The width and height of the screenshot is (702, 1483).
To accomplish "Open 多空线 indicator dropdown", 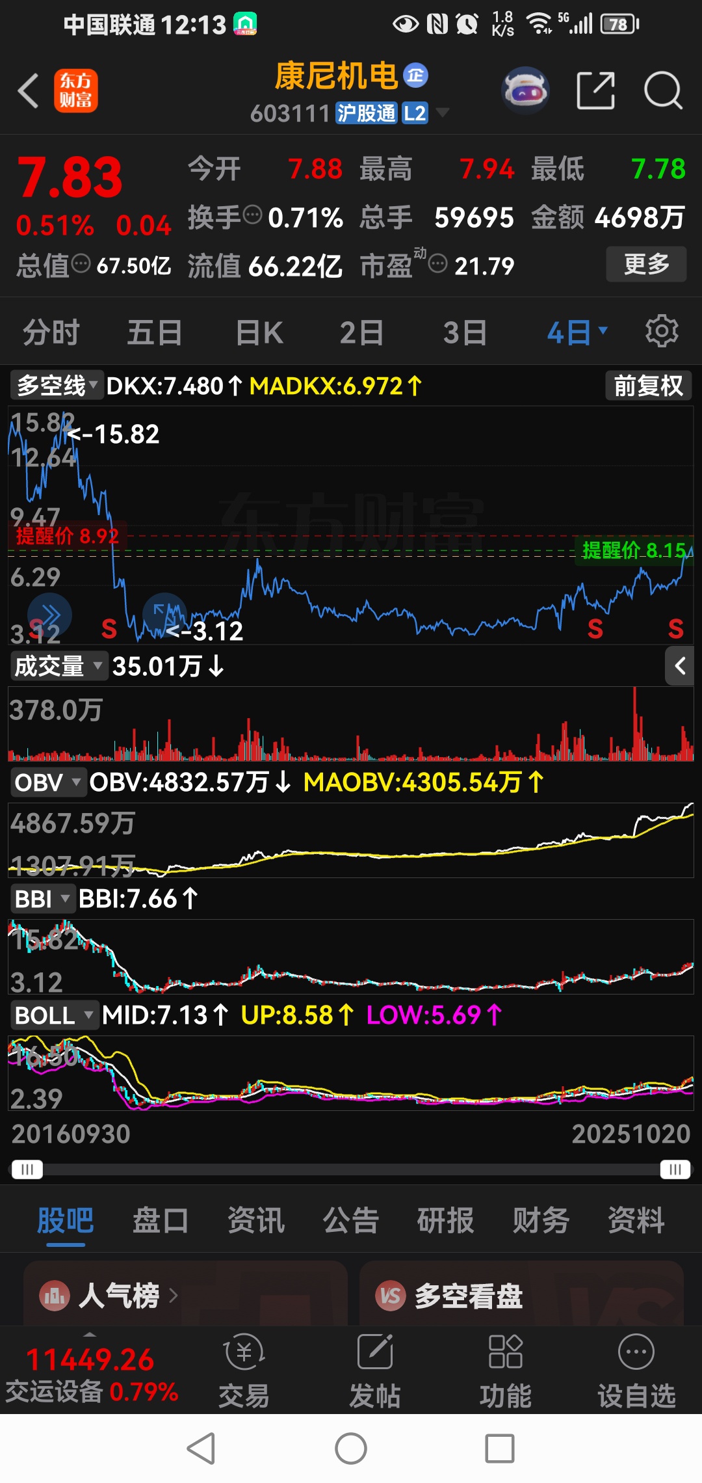I will click(x=57, y=386).
